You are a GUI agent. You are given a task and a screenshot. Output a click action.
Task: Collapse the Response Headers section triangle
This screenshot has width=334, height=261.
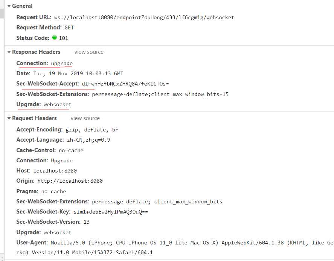point(9,52)
